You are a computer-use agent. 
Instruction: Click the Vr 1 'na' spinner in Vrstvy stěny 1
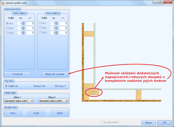point(23,23)
